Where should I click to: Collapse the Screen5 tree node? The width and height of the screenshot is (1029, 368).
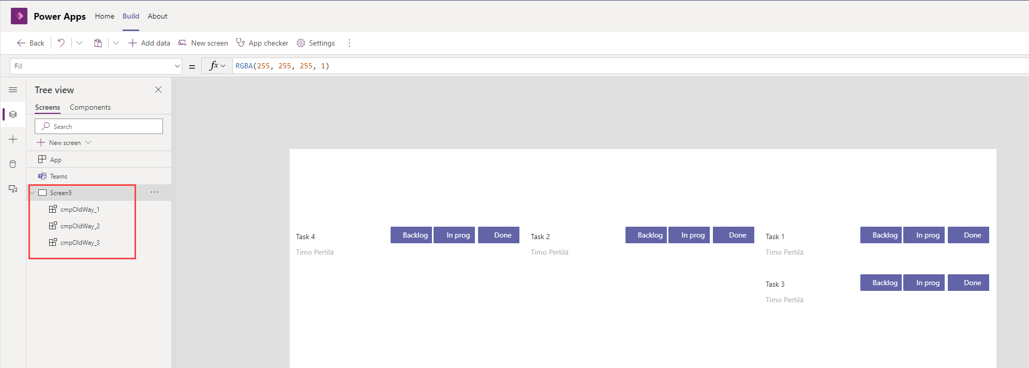33,193
